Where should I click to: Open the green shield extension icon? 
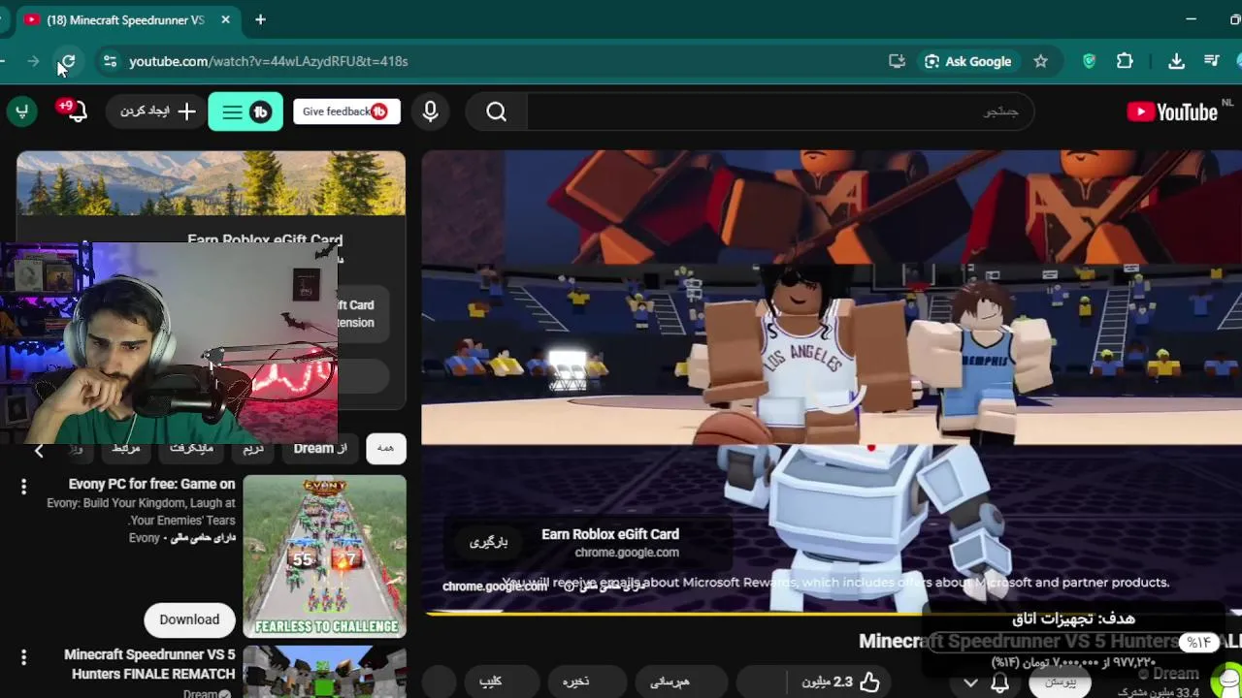(1089, 61)
